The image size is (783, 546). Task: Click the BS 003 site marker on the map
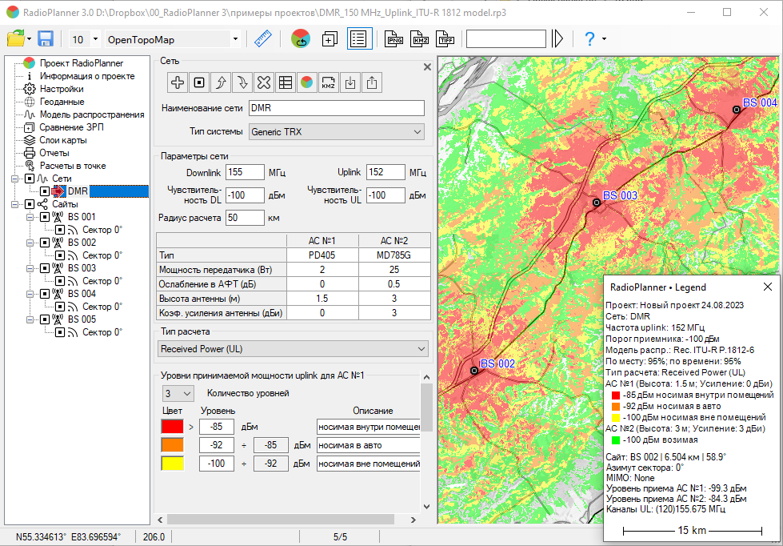click(596, 203)
